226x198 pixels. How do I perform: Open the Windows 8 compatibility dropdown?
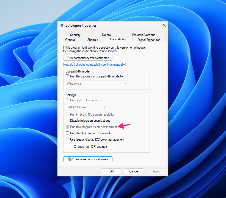(97, 83)
